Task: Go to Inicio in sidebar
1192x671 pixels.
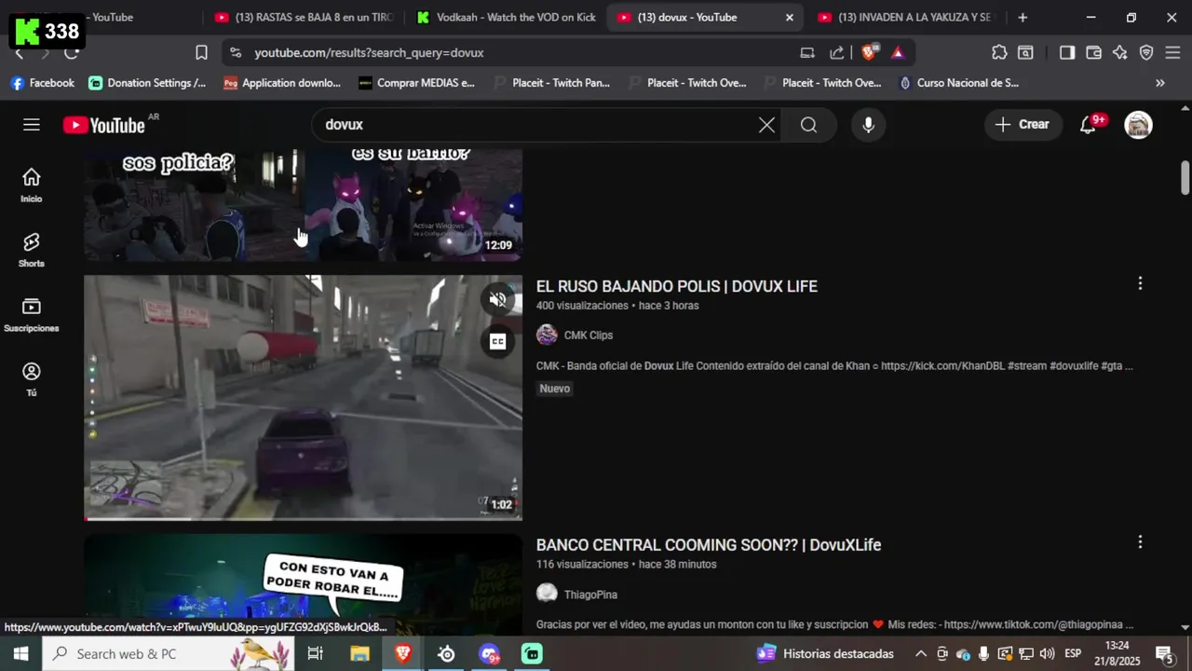Action: coord(32,185)
